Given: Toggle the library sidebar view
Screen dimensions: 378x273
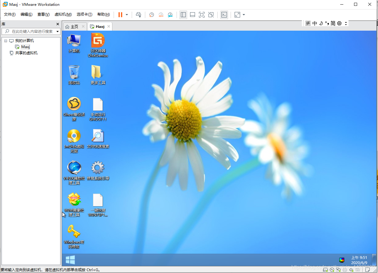Looking at the screenshot, I should (183, 15).
